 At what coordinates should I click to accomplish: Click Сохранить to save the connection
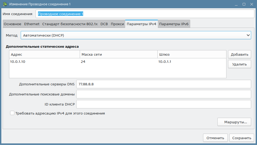tap(241, 138)
